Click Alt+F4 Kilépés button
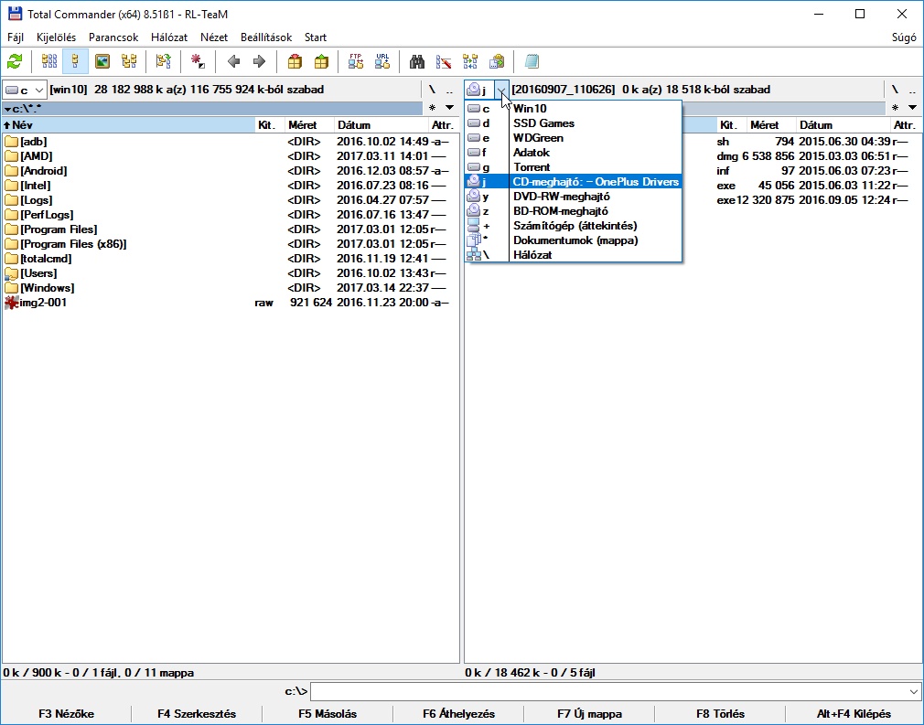Image resolution: width=924 pixels, height=725 pixels. pos(854,714)
